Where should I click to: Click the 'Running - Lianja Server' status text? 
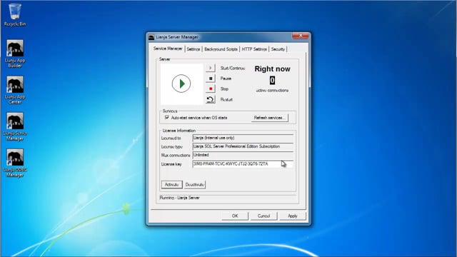[x=179, y=198]
